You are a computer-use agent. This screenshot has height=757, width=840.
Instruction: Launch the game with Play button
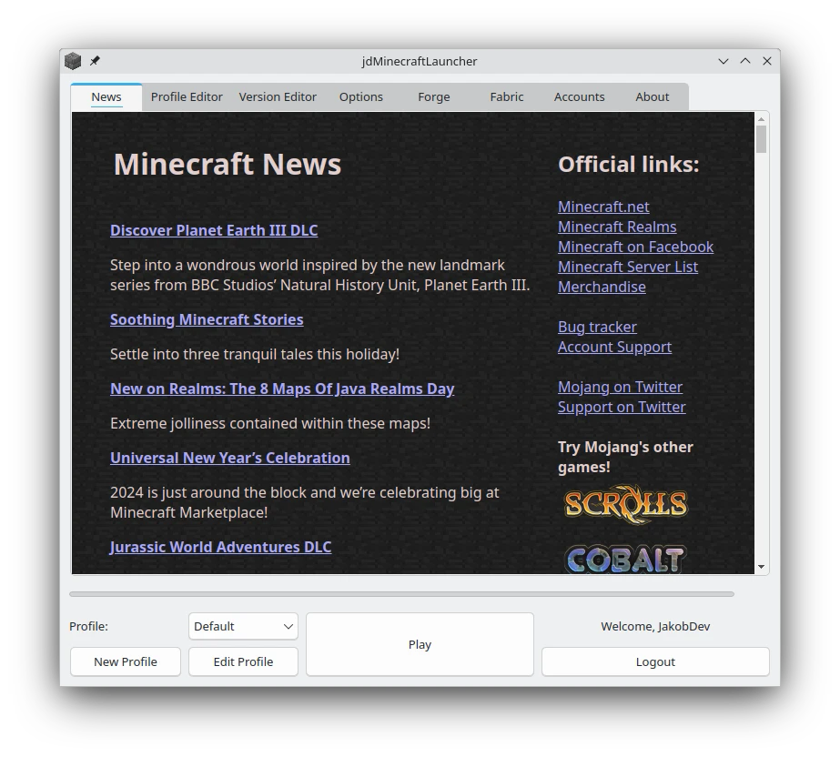[420, 644]
